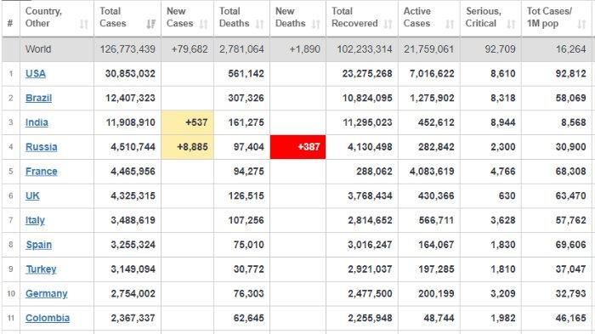Open the UK country link
Image resolution: width=595 pixels, height=334 pixels.
(32, 195)
